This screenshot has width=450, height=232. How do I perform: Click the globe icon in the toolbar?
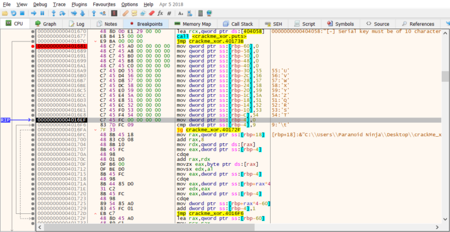click(x=209, y=13)
